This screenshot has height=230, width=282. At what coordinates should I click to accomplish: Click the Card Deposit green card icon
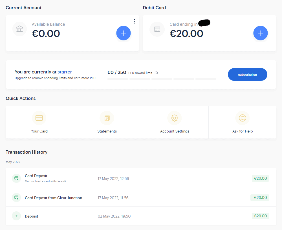tap(16, 178)
